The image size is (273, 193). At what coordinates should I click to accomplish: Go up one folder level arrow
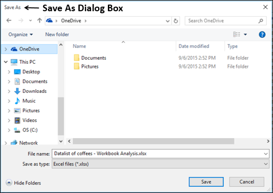coord(39,20)
